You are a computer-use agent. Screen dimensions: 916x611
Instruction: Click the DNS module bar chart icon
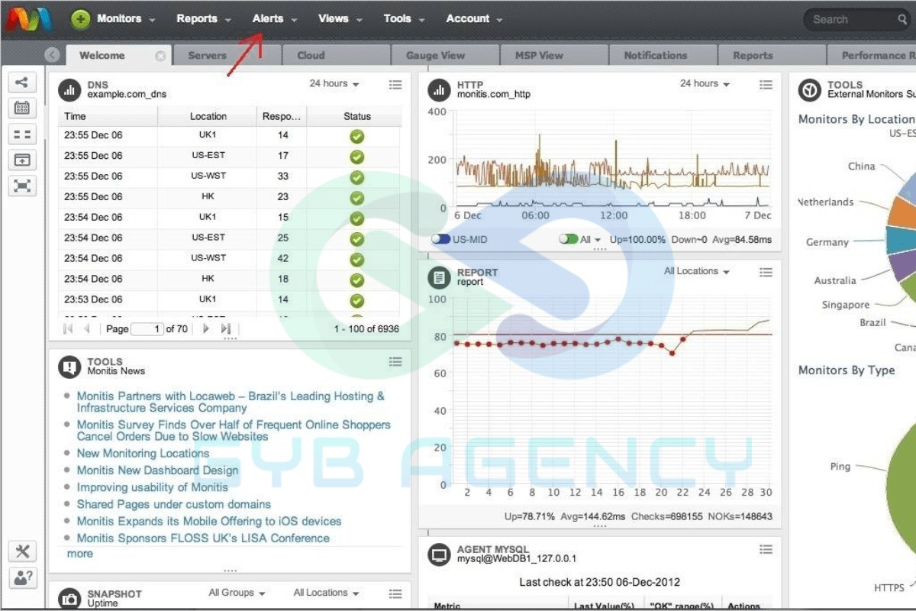pyautogui.click(x=70, y=90)
